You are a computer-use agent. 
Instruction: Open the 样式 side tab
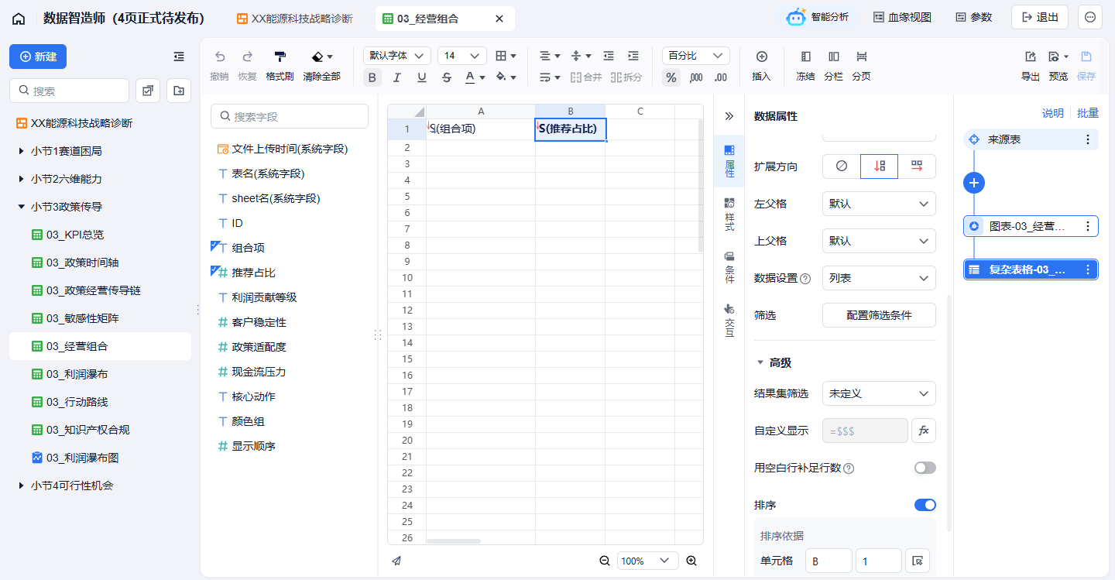pyautogui.click(x=729, y=214)
